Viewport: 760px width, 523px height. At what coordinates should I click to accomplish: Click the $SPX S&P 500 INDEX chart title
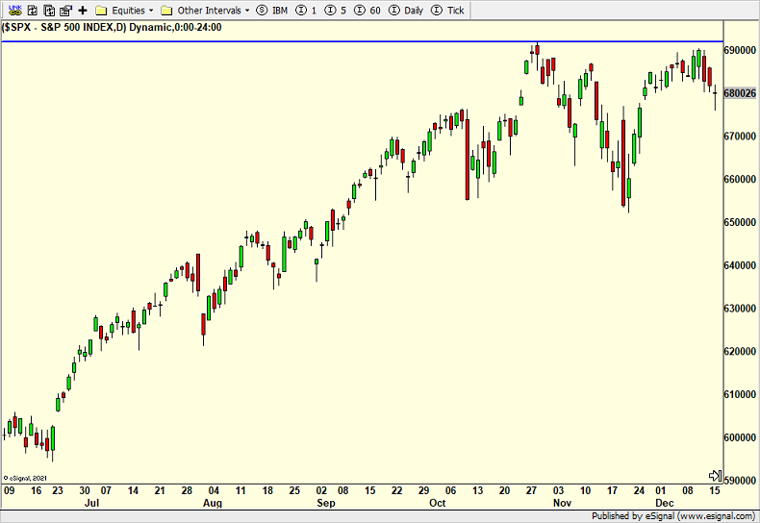[114, 27]
